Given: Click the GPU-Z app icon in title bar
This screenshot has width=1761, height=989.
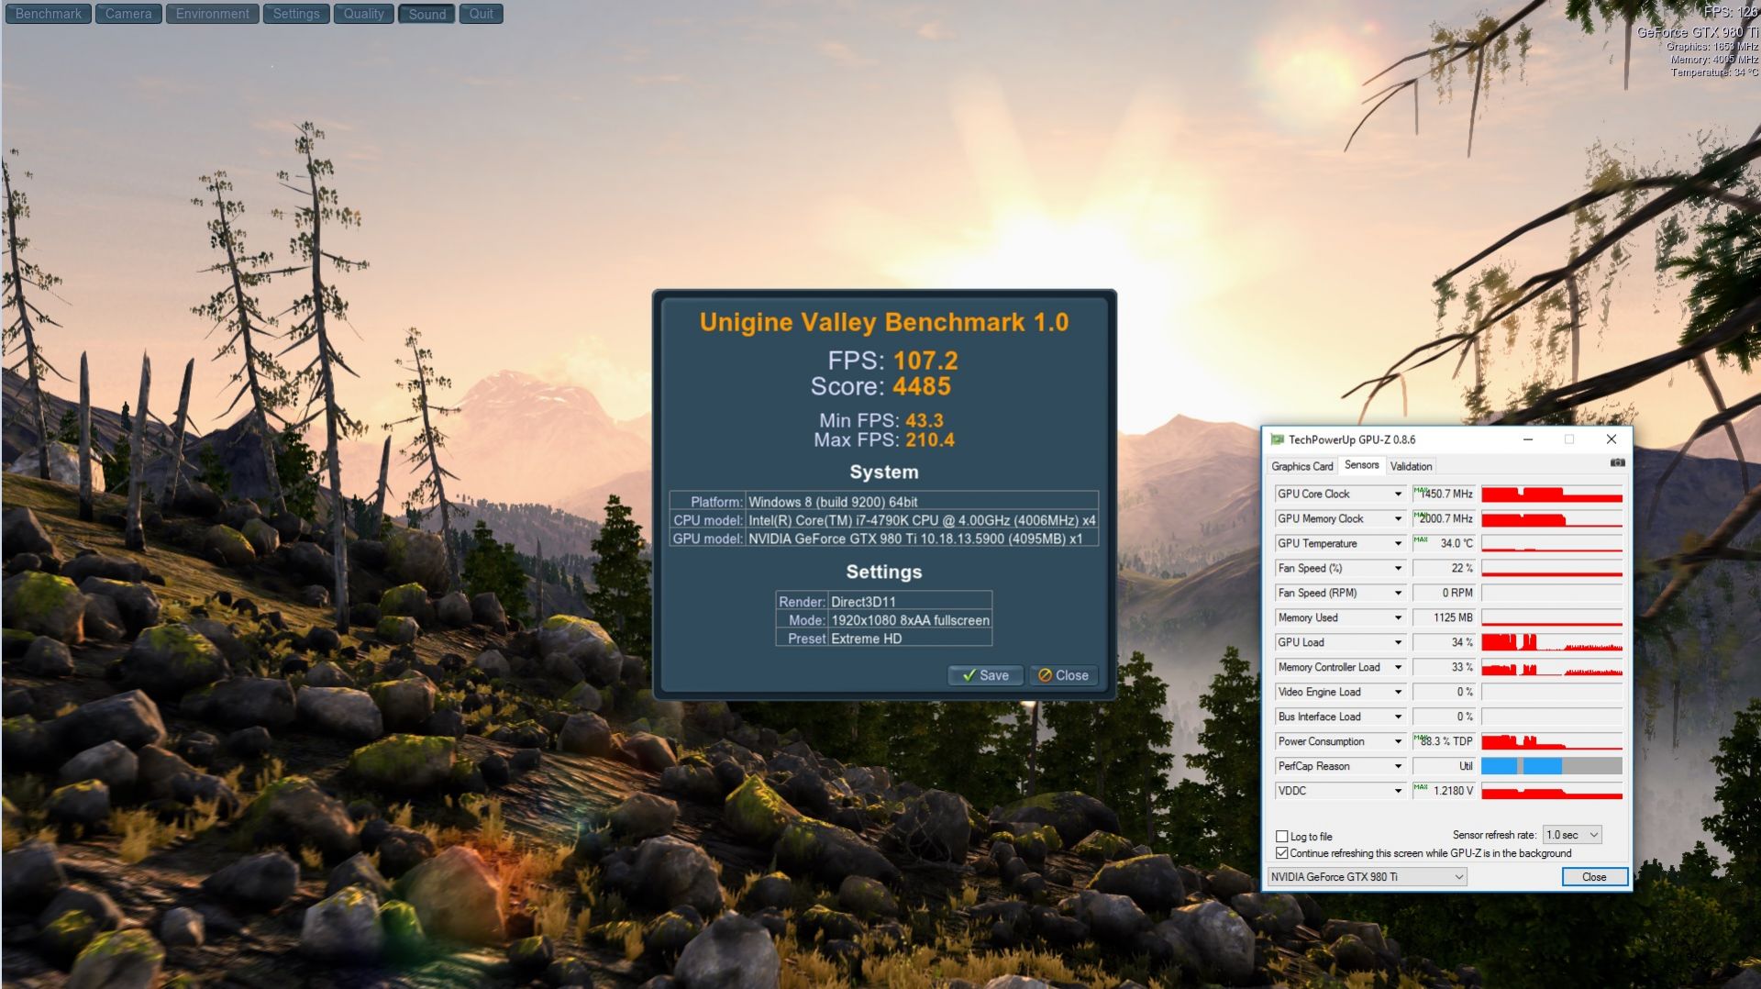Looking at the screenshot, I should (1277, 439).
